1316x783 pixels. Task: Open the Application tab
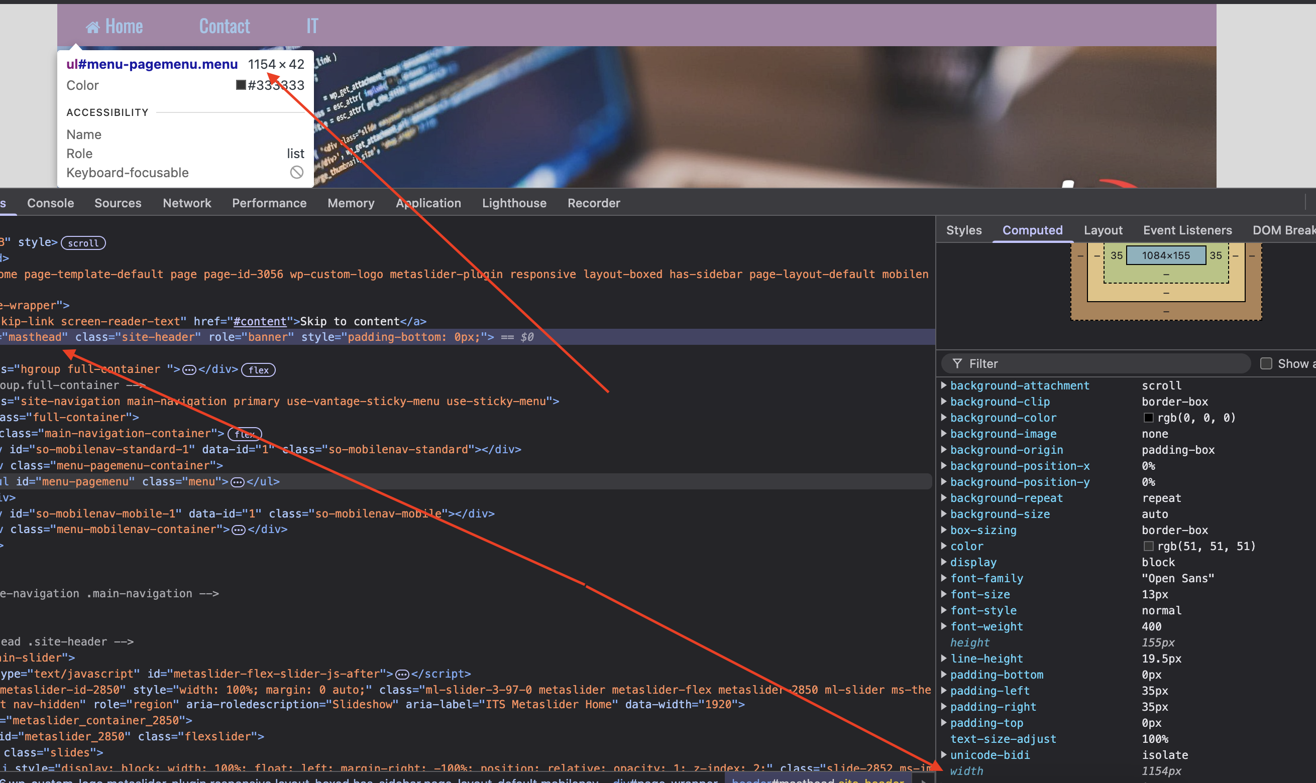pos(428,203)
